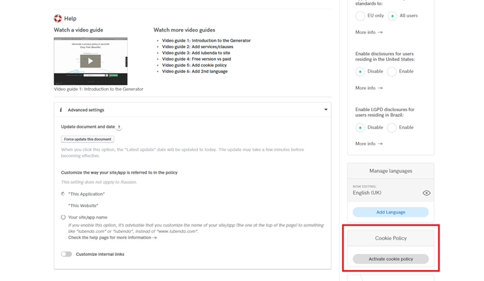Screen dimensions: 484x281
Task: Open Check the help page for more information link
Action: pos(112,237)
